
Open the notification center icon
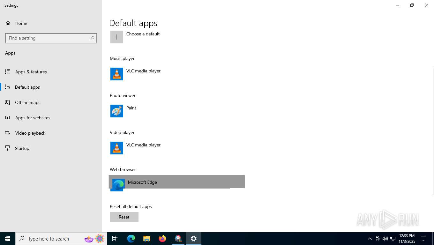pos(423,239)
